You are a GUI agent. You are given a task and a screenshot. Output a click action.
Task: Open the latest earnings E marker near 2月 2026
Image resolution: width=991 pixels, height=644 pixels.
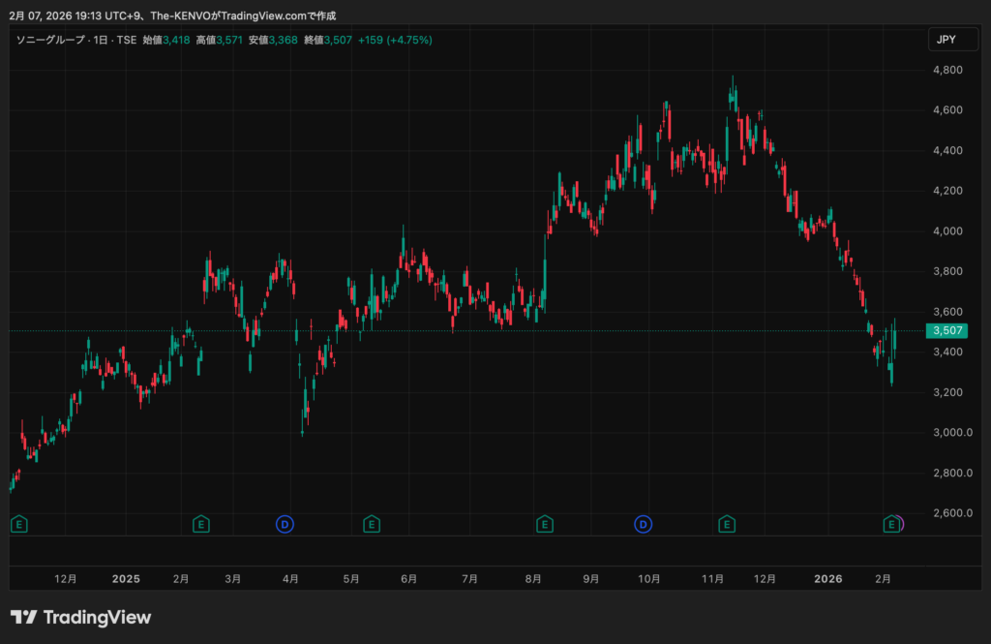tap(890, 524)
